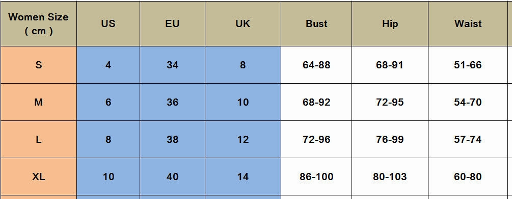The width and height of the screenshot is (512, 199).
Task: Select the US column header
Action: click(x=108, y=23)
